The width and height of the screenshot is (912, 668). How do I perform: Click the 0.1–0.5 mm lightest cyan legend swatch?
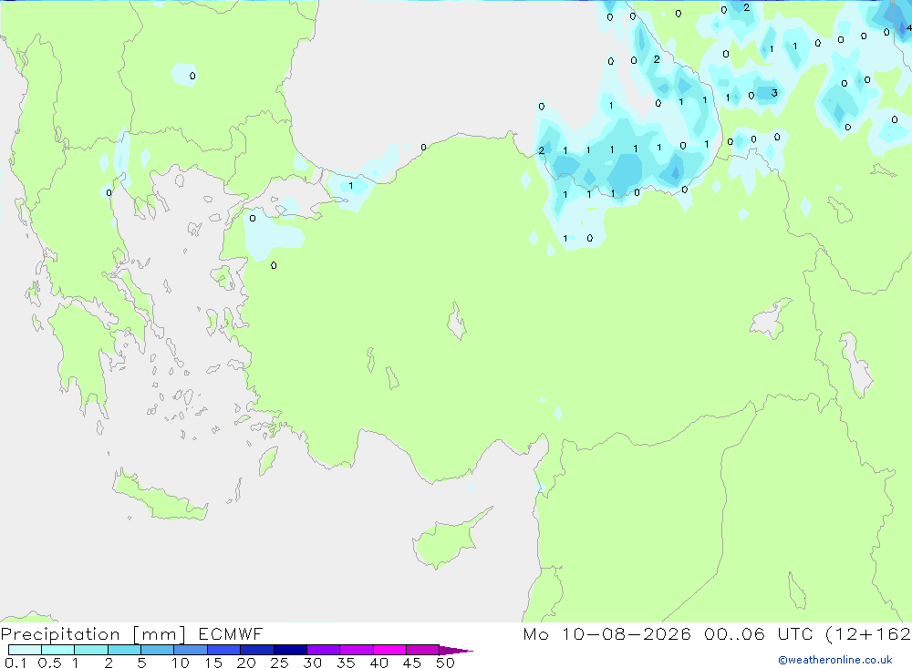[x=25, y=650]
